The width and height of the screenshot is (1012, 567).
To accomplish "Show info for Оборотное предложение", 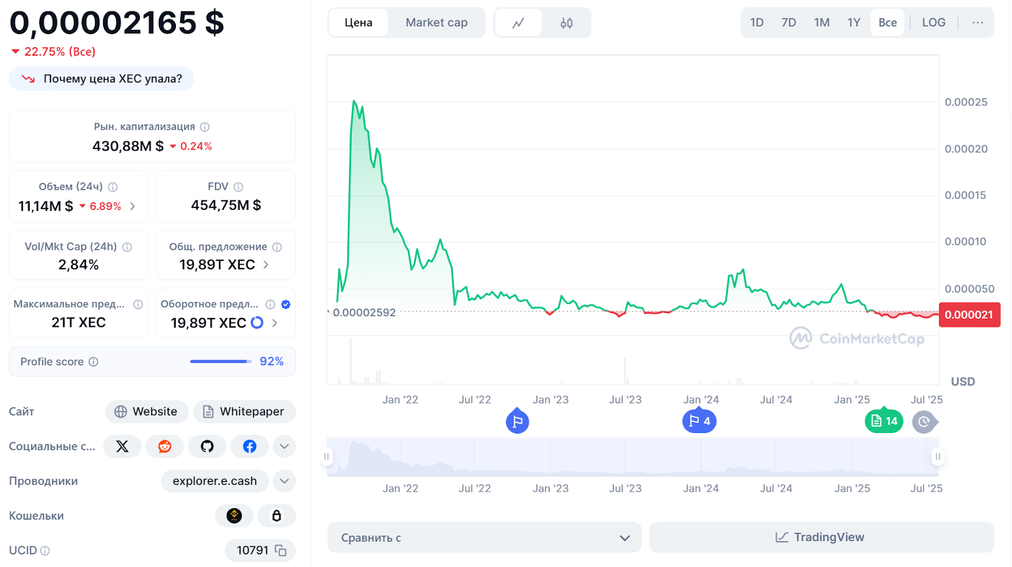I will (x=270, y=305).
